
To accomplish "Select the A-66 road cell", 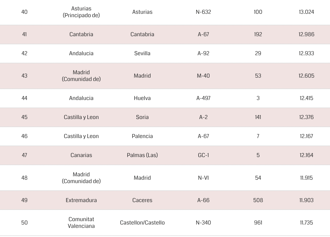I will click(203, 200).
